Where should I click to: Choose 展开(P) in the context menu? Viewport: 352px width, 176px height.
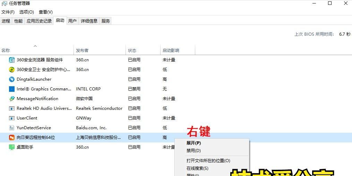click(x=194, y=143)
